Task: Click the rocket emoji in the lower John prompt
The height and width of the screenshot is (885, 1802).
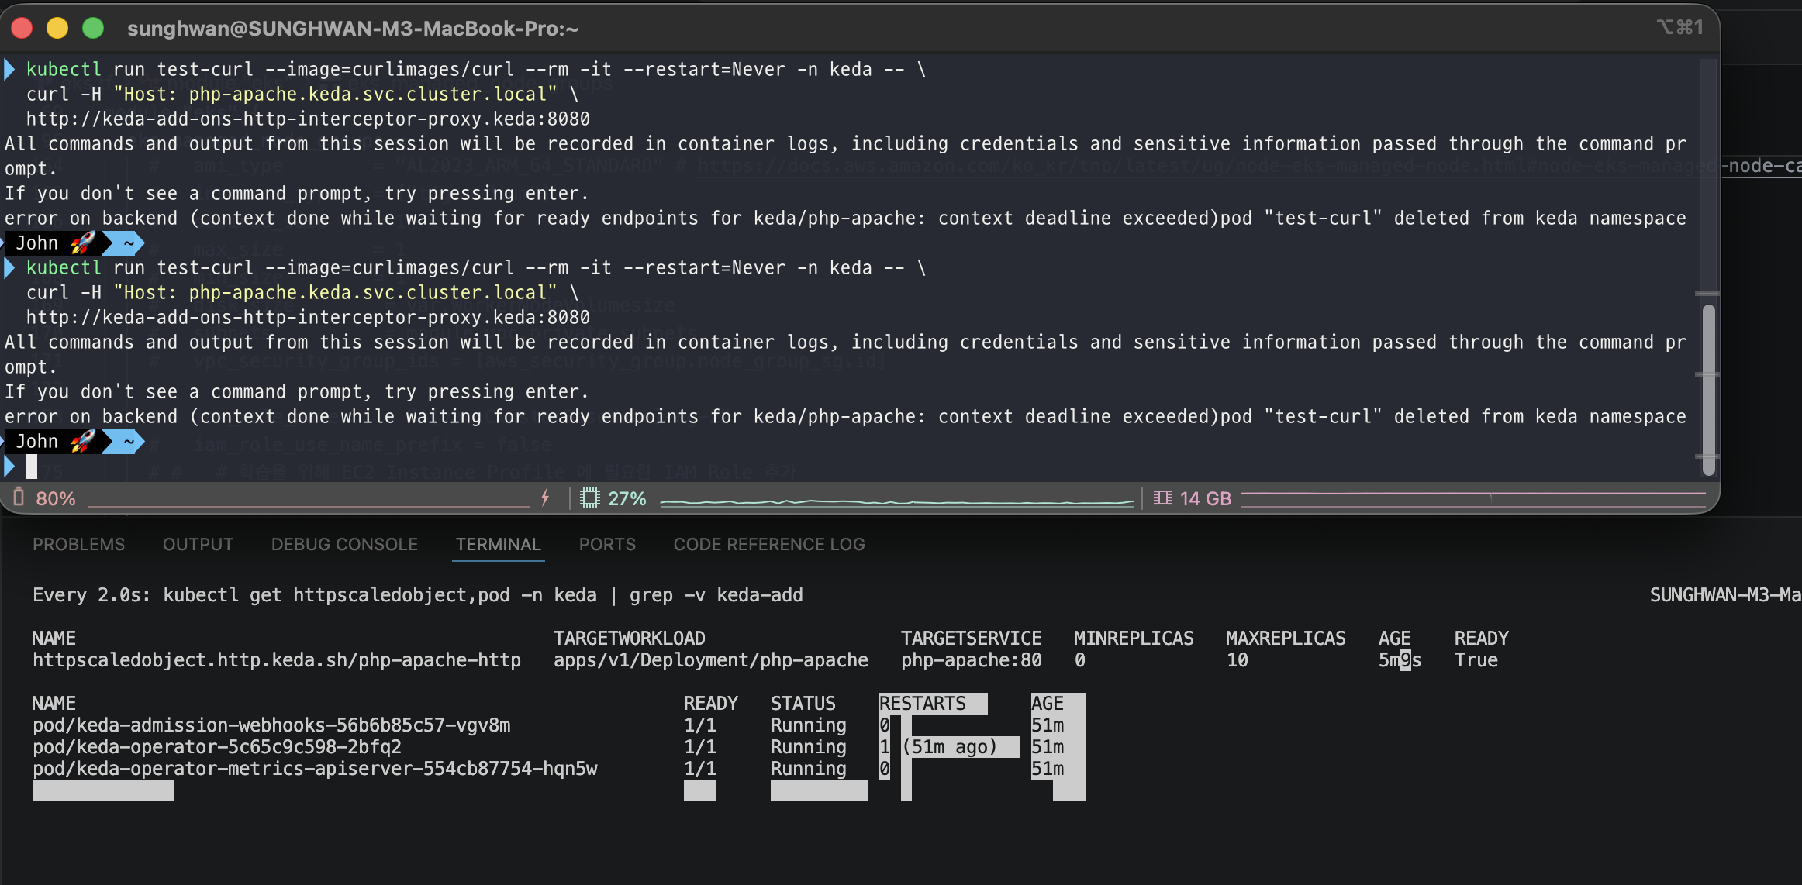Action: (x=82, y=441)
